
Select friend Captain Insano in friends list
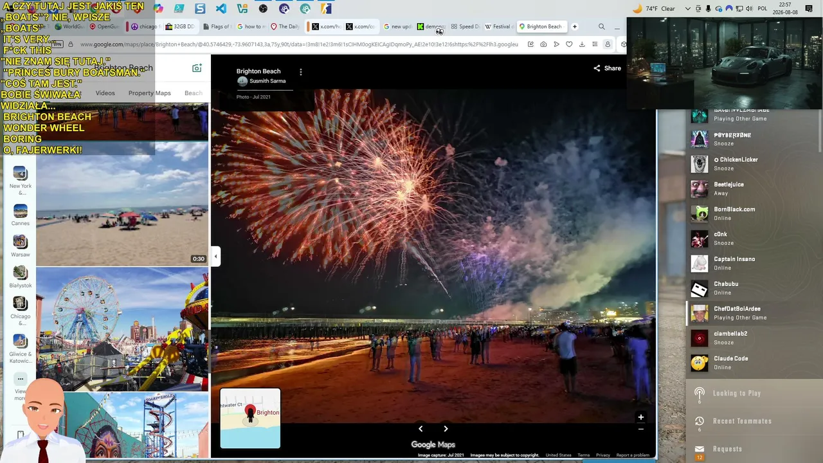753,264
